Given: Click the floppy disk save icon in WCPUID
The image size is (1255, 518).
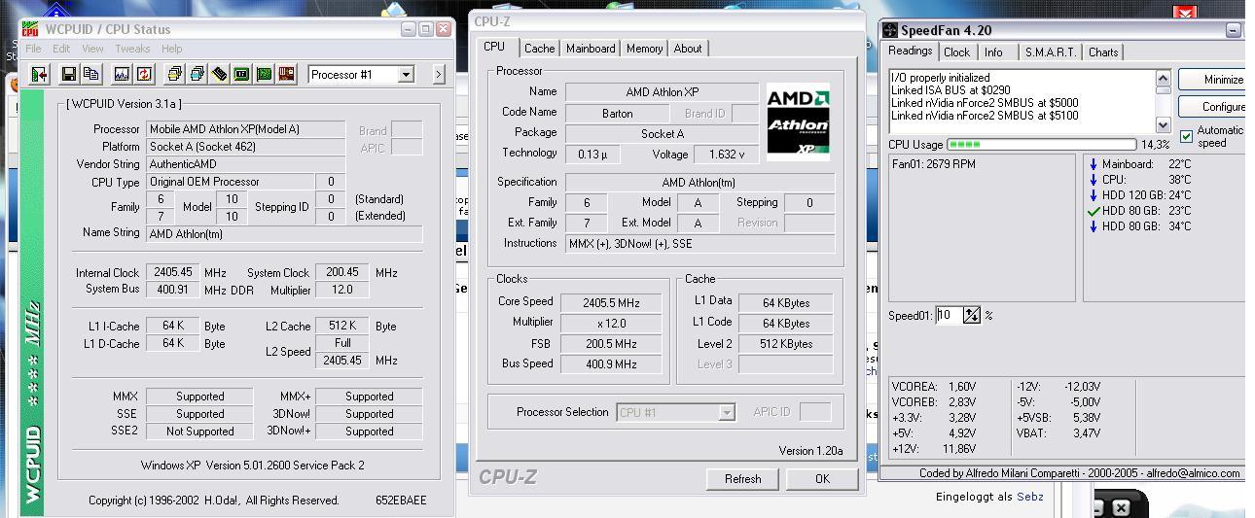Looking at the screenshot, I should coord(69,74).
